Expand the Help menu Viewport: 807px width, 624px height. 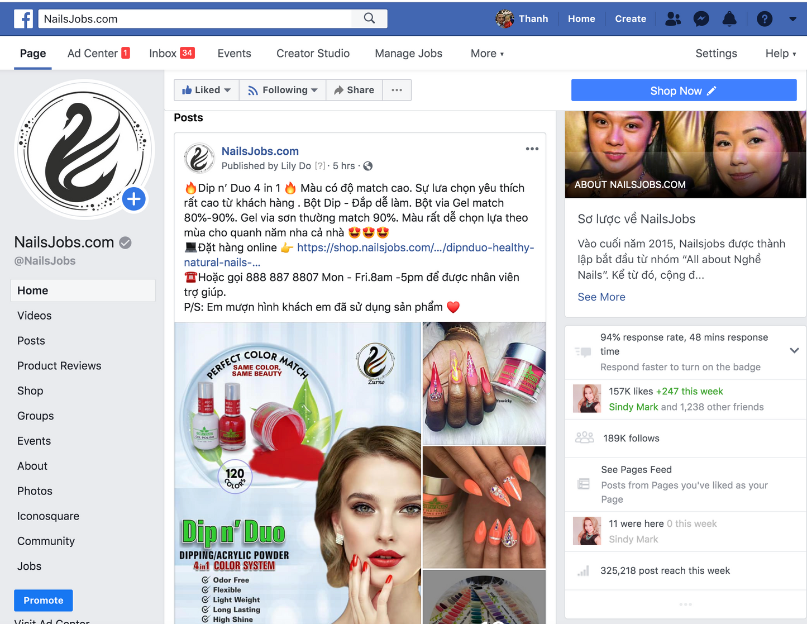780,54
